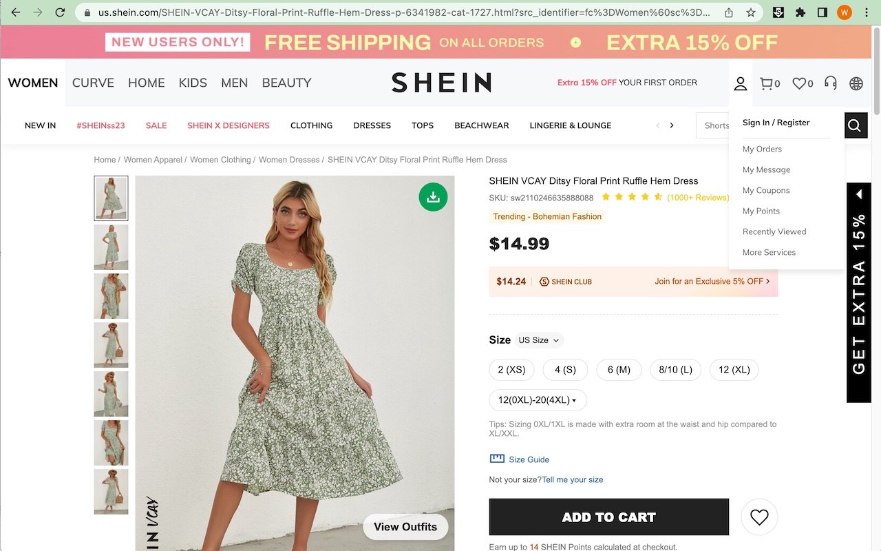Viewport: 881px width, 551px height.
Task: Select the second dress thumbnail image
Action: (111, 247)
